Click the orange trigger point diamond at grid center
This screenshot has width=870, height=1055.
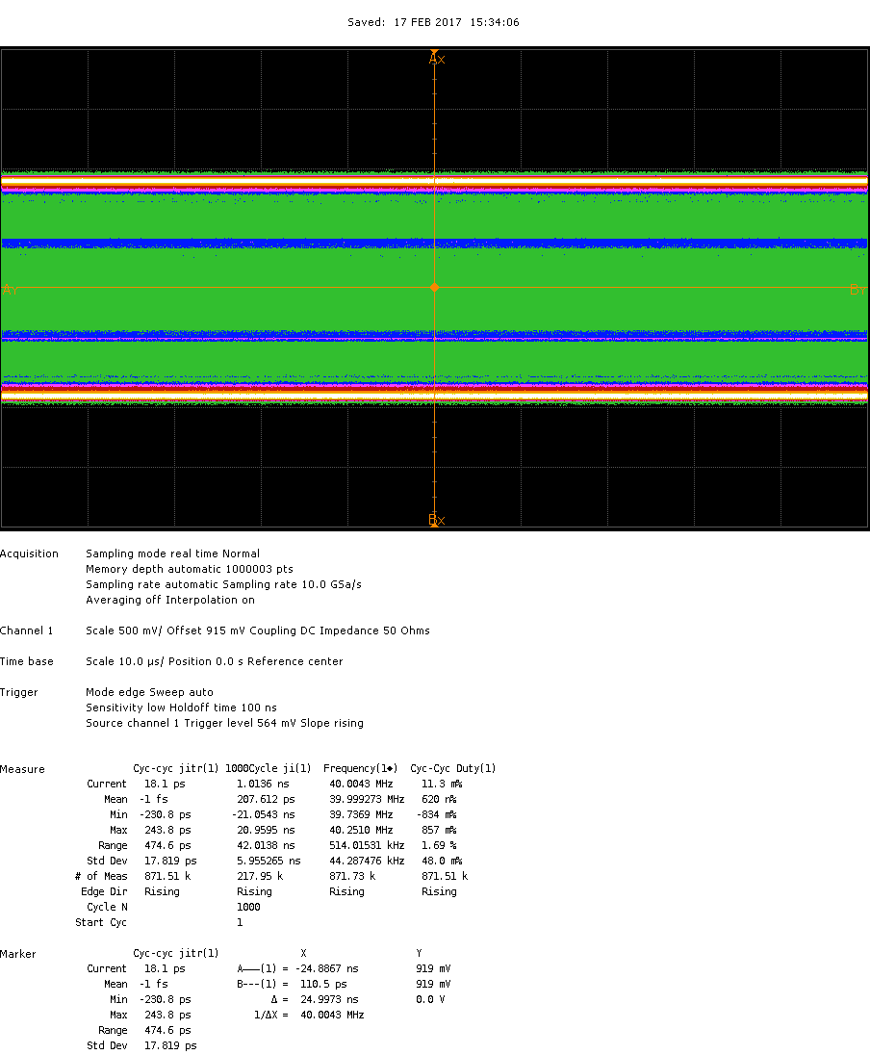click(435, 288)
